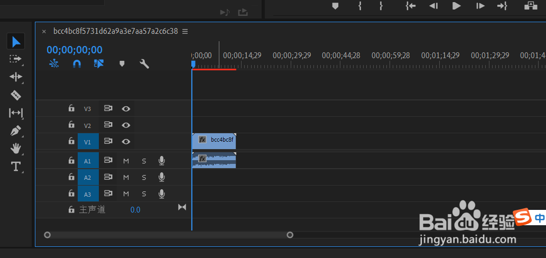Screen dimensions: 546x258
Task: Toggle V1 track targeting
Action: [x=88, y=142]
